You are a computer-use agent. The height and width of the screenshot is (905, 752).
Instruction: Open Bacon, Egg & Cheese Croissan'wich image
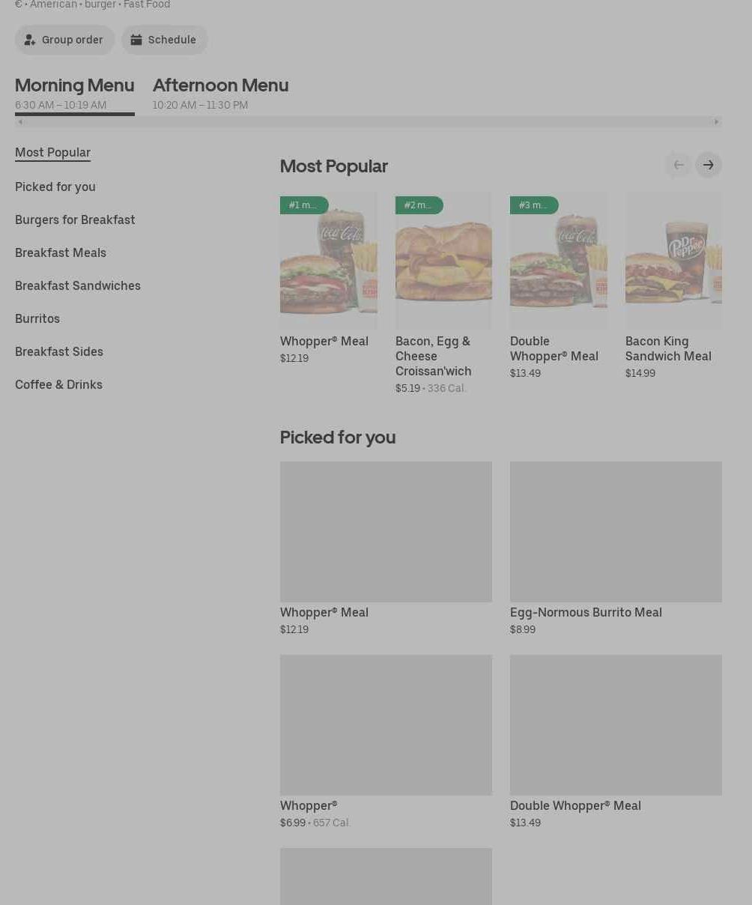click(x=443, y=261)
